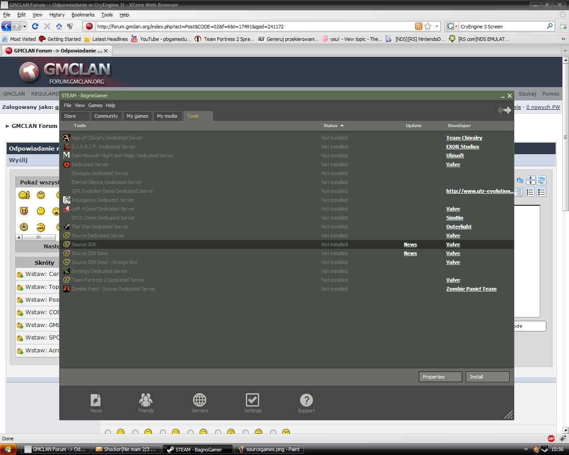Click the browser Home icon
Image resolution: width=569 pixels, height=455 pixels.
(59, 26)
